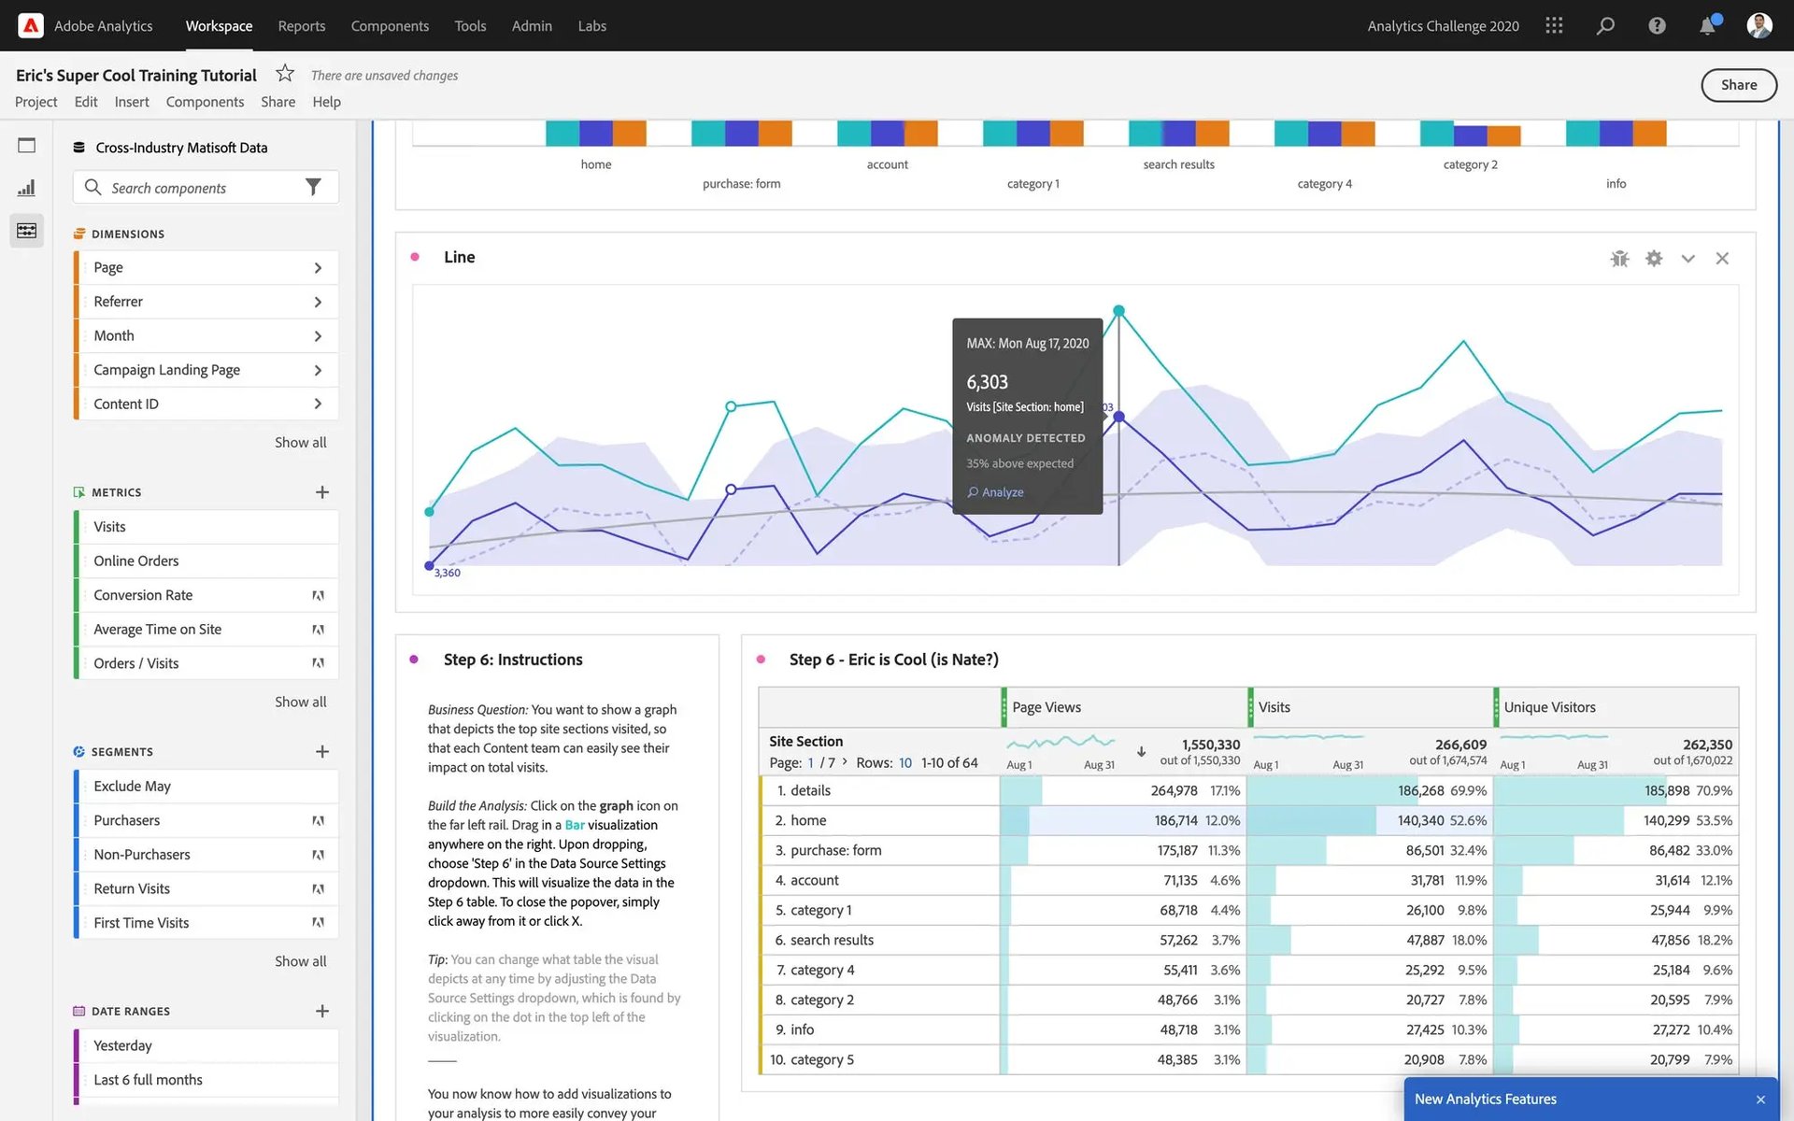Open the notifications bell
The height and width of the screenshot is (1121, 1794).
click(x=1707, y=25)
